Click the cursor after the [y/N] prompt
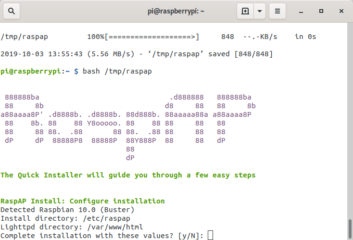Viewport: 353px width, 240px height. pyautogui.click(x=210, y=236)
